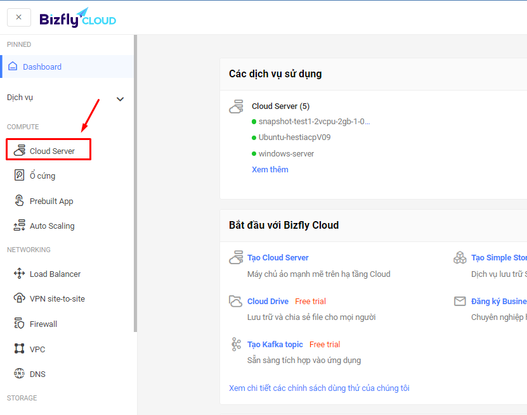Open the Cloud Drive link
Image resolution: width=527 pixels, height=415 pixels.
268,301
